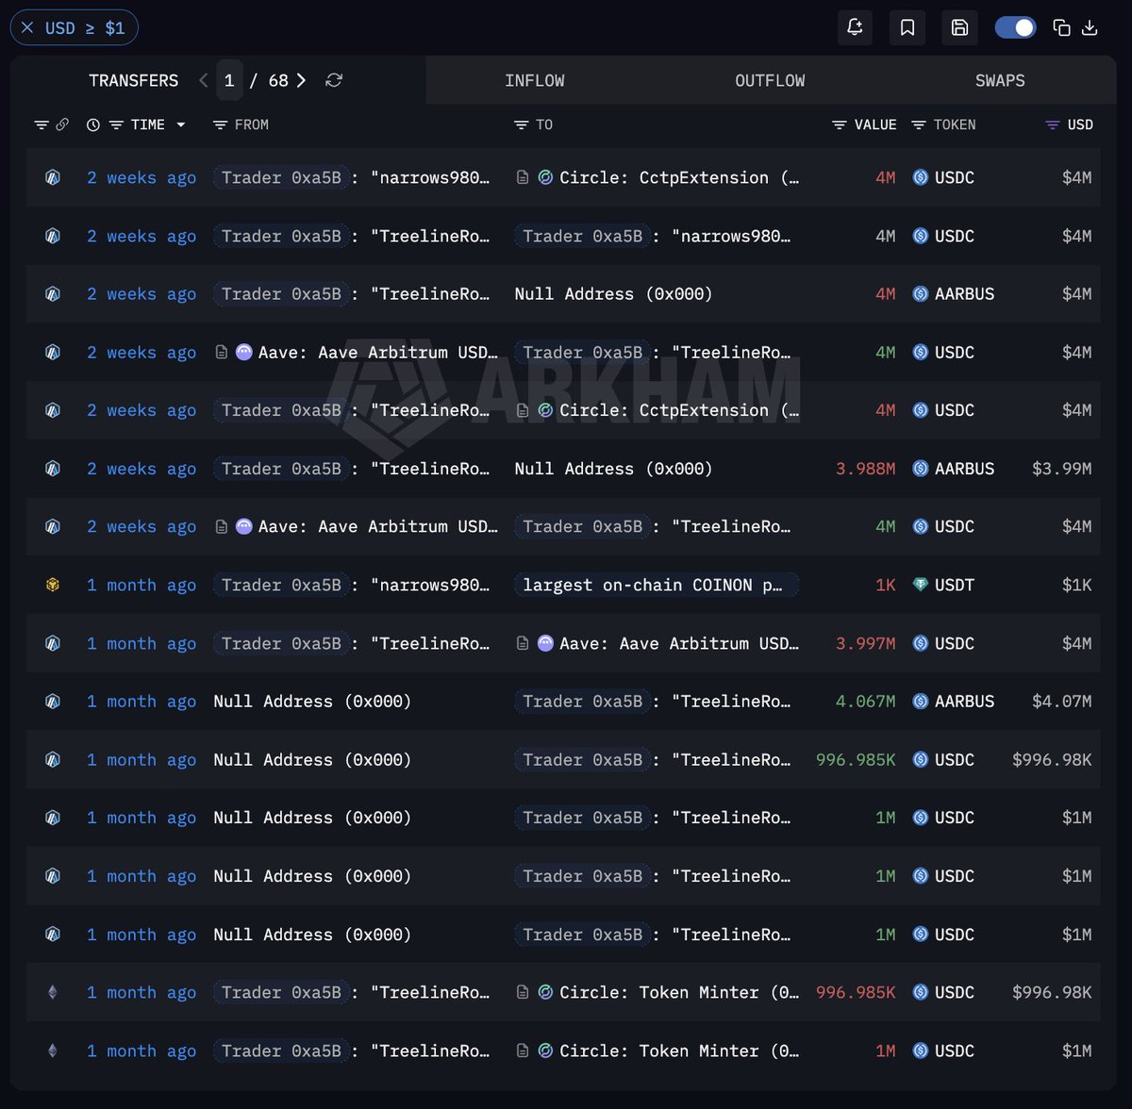Click the save disk icon
The image size is (1132, 1109).
tap(959, 27)
